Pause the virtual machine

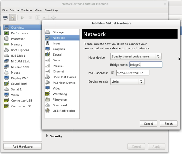[x=30, y=18]
